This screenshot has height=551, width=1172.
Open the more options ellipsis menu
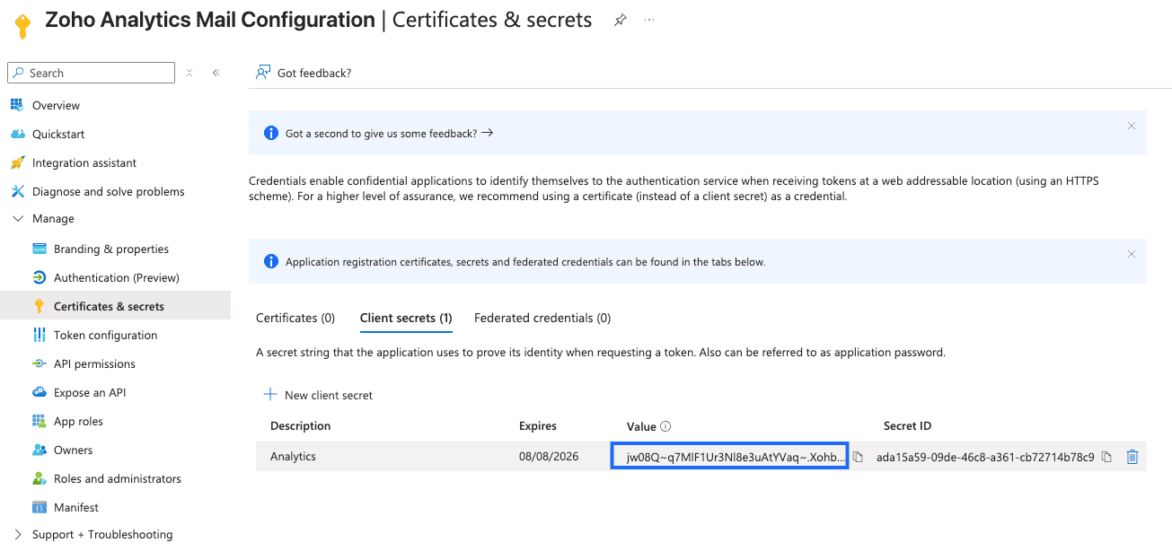[649, 20]
